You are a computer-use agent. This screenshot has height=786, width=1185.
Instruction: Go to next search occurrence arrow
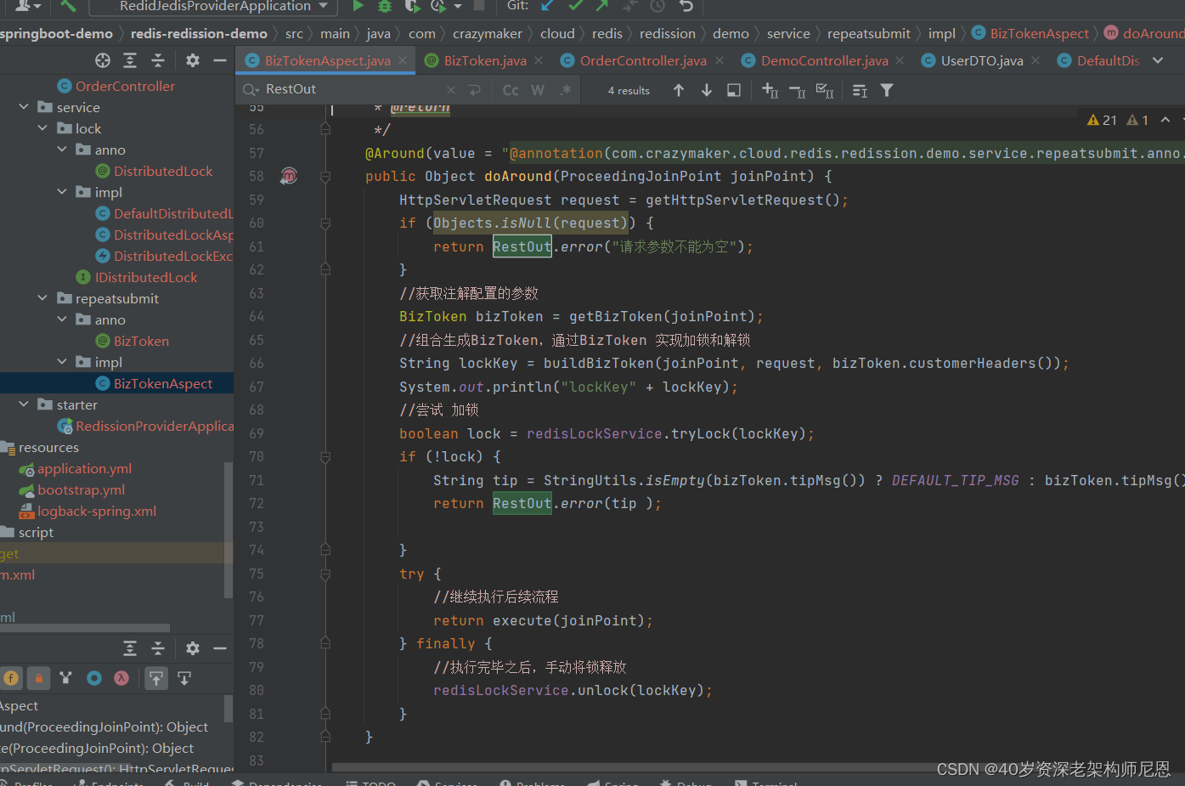pos(707,90)
